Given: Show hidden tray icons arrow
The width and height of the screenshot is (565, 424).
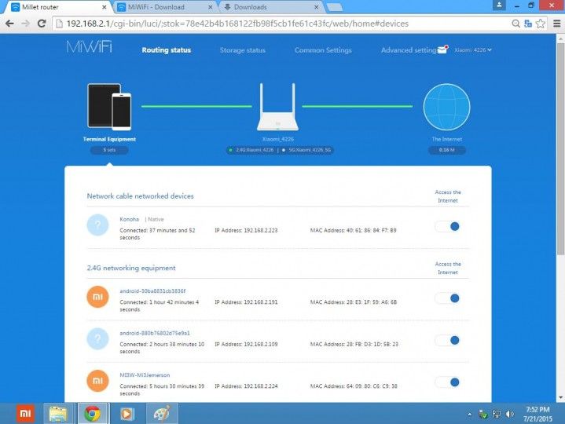Looking at the screenshot, I should coord(469,415).
